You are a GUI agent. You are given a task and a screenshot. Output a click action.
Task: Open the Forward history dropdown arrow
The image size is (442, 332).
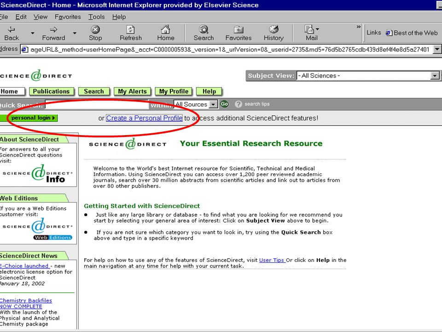pyautogui.click(x=75, y=33)
